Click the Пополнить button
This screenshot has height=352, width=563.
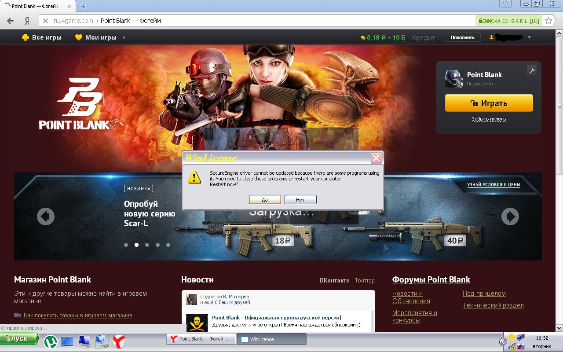pos(462,37)
